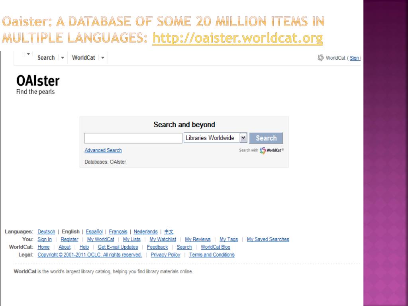Screen dimensions: 408x306
Task: Open the oaister.worldcat.org link in slide title
Action: point(237,38)
